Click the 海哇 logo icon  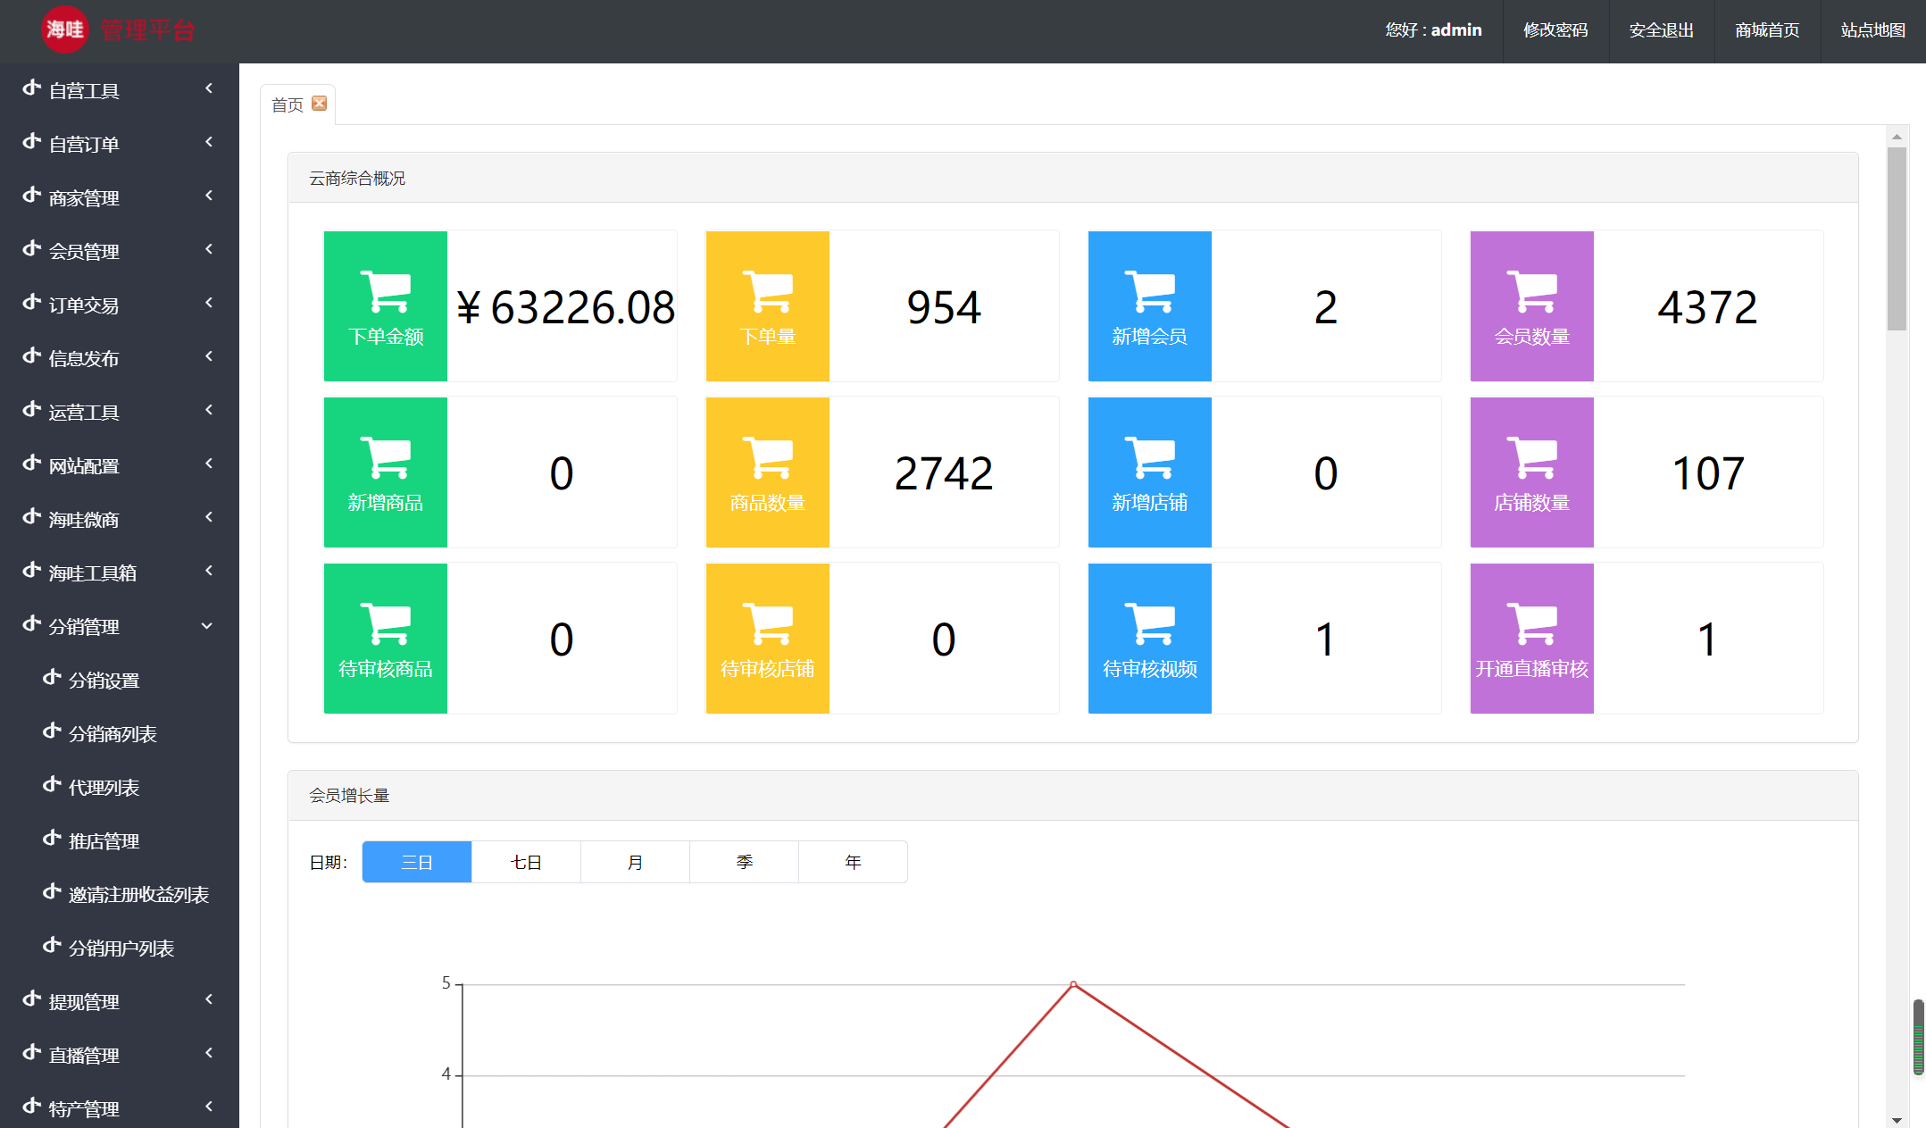point(64,29)
